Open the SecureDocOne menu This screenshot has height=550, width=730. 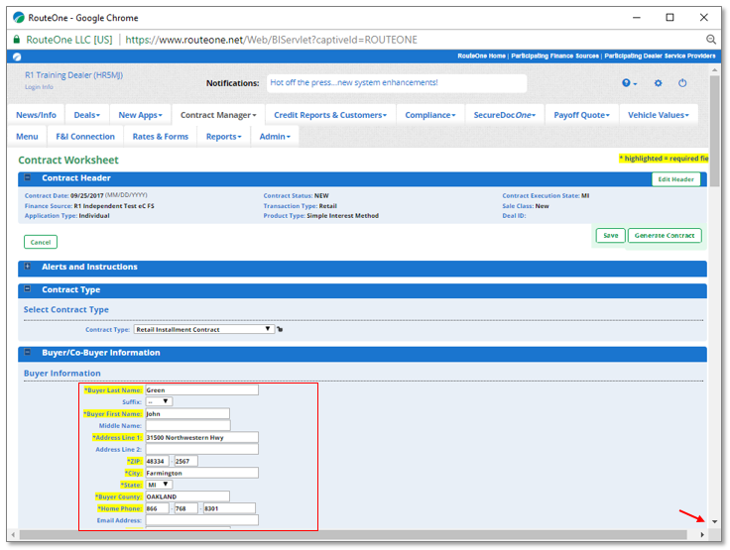[x=505, y=115]
